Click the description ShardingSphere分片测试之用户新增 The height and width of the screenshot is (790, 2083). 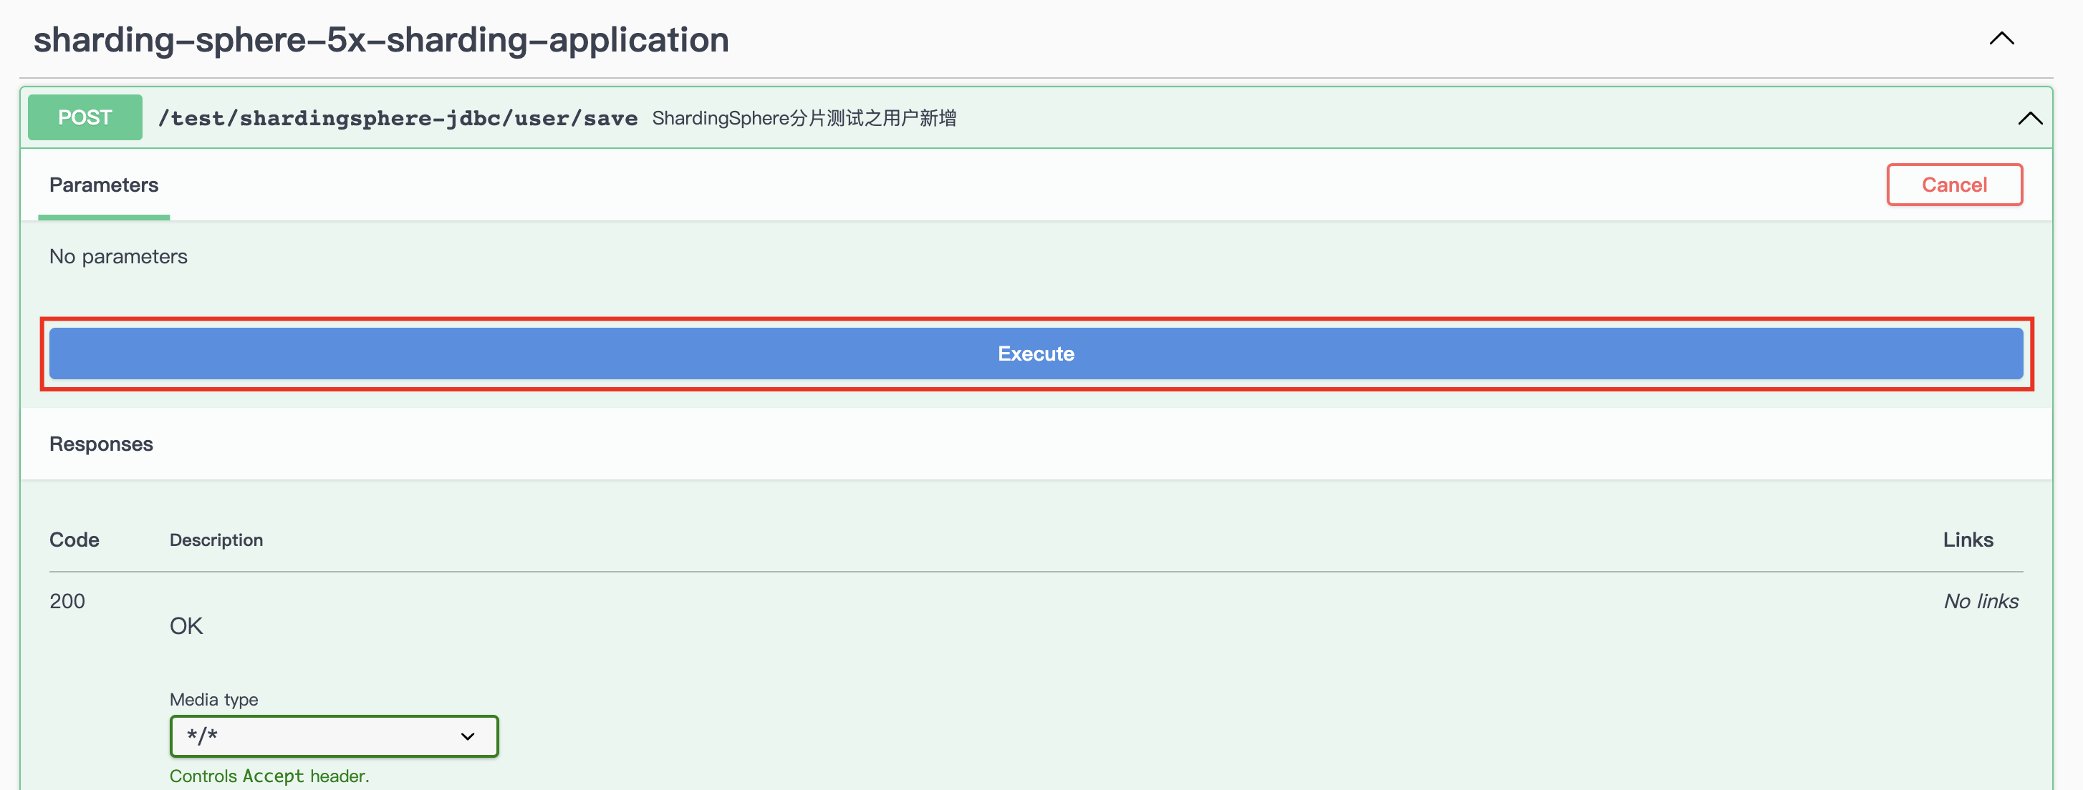(804, 118)
